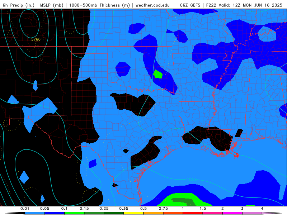Image resolution: width=287 pixels, height=215 pixels.
Task: Click the 0.05 legend value
Action: coord(44,209)
